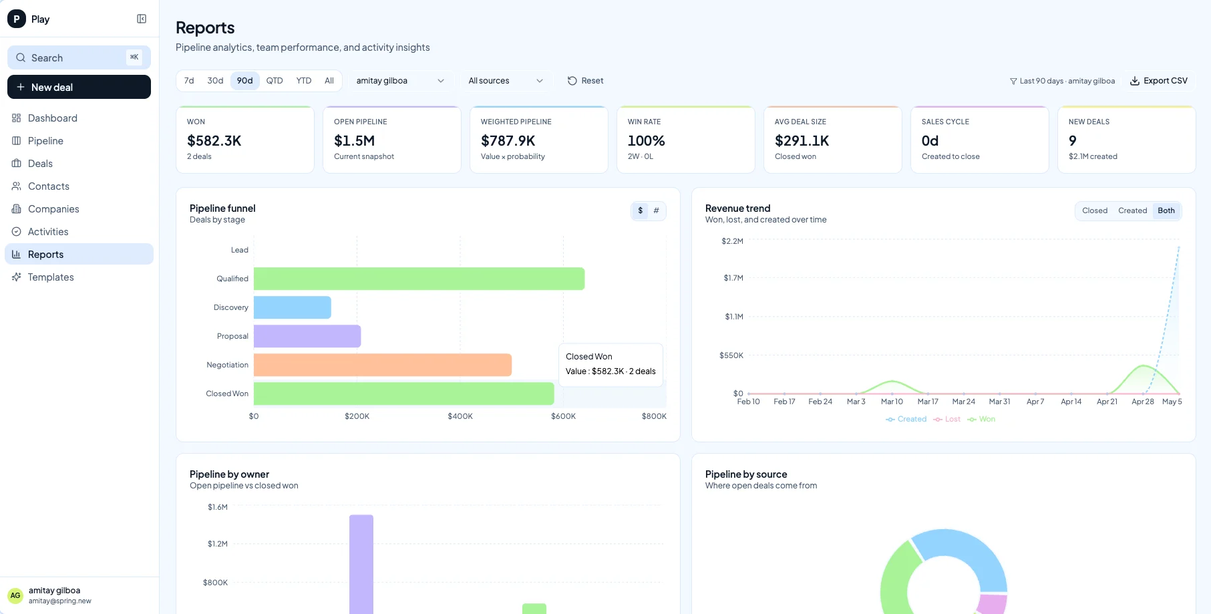Reset the report filters
1211x614 pixels.
coord(585,81)
